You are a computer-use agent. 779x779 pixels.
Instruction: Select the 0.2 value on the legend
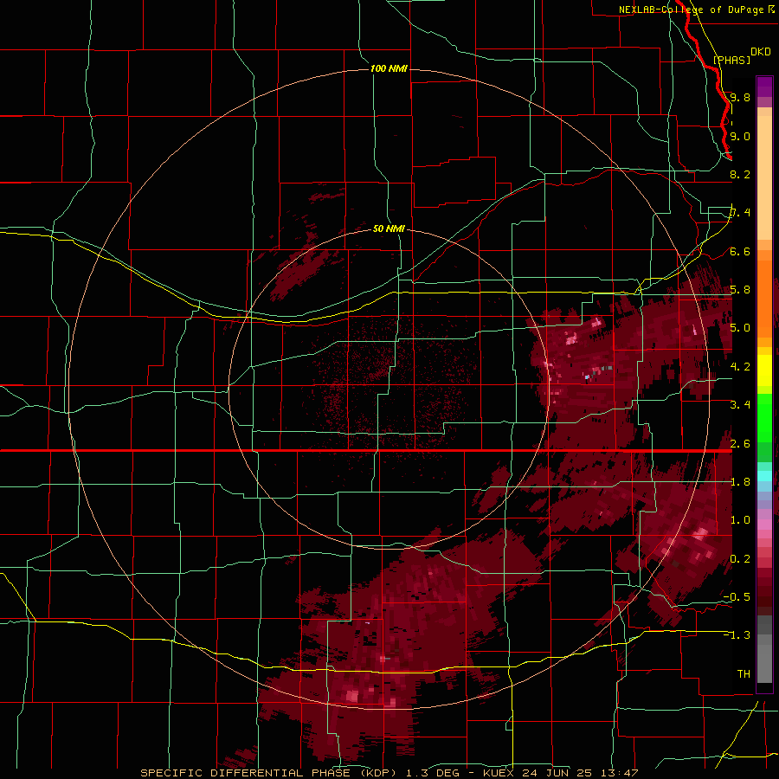pyautogui.click(x=740, y=559)
